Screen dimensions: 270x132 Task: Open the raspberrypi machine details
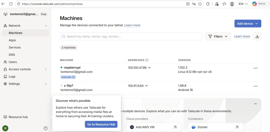pyautogui.click(x=72, y=68)
